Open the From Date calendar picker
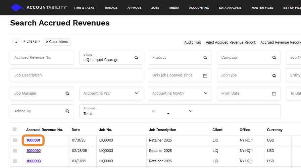301x168 pixels. [x=274, y=94]
